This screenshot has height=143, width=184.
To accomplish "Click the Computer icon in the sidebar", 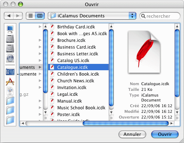I will click(x=10, y=29).
